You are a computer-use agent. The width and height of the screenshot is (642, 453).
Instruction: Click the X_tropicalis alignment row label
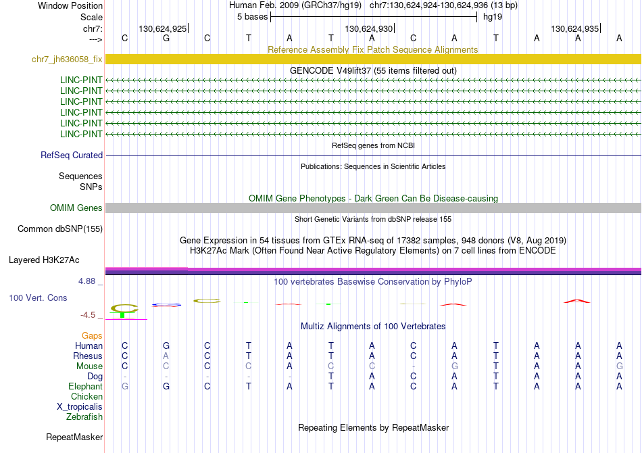pos(80,407)
